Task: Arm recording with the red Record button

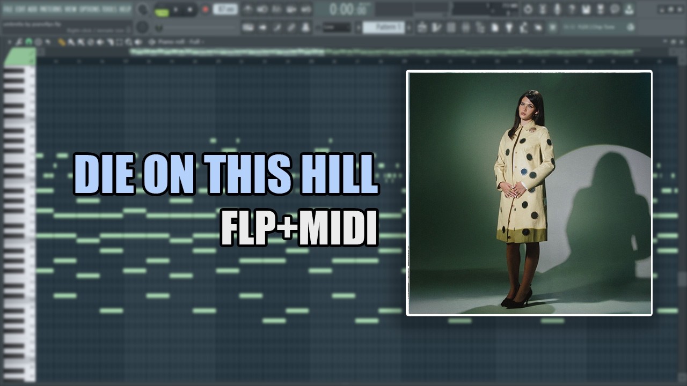Action: [205, 10]
